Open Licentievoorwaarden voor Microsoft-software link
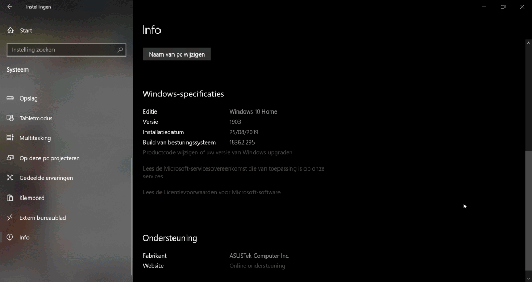This screenshot has height=282, width=532. pos(211,192)
